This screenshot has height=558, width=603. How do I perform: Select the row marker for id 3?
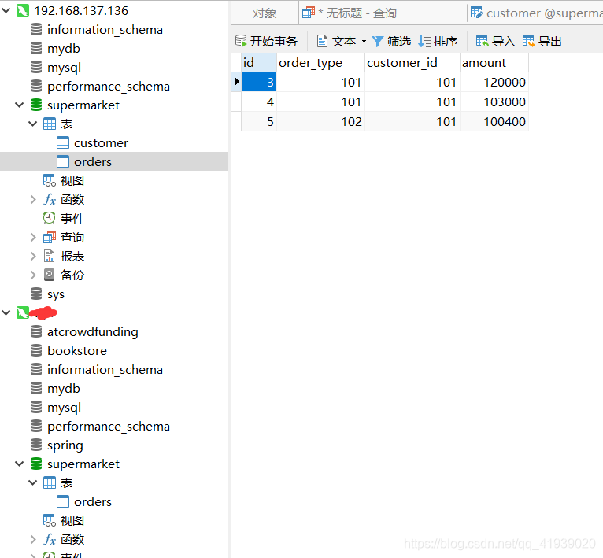236,82
